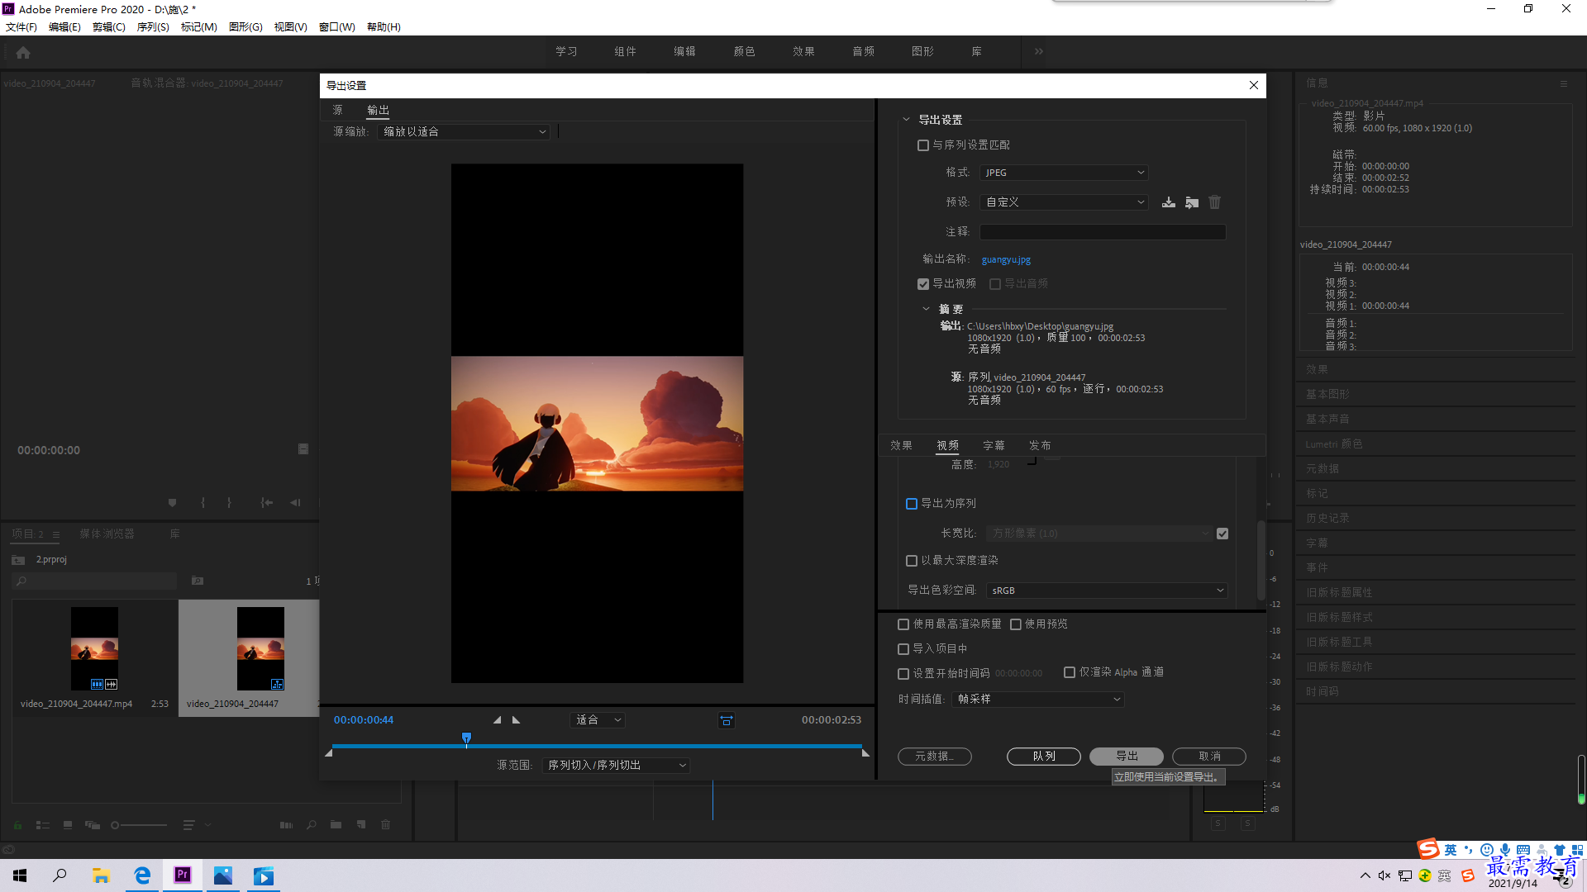Open File Explorer from taskbar

101,875
